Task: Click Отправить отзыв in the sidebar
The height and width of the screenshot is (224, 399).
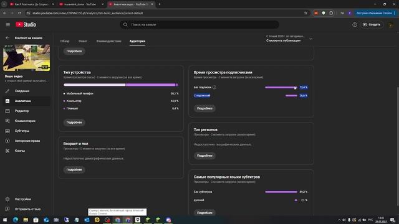Action: 26,209
